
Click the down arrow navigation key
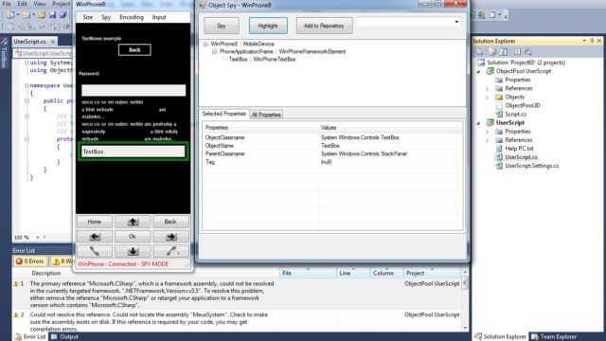133,251
